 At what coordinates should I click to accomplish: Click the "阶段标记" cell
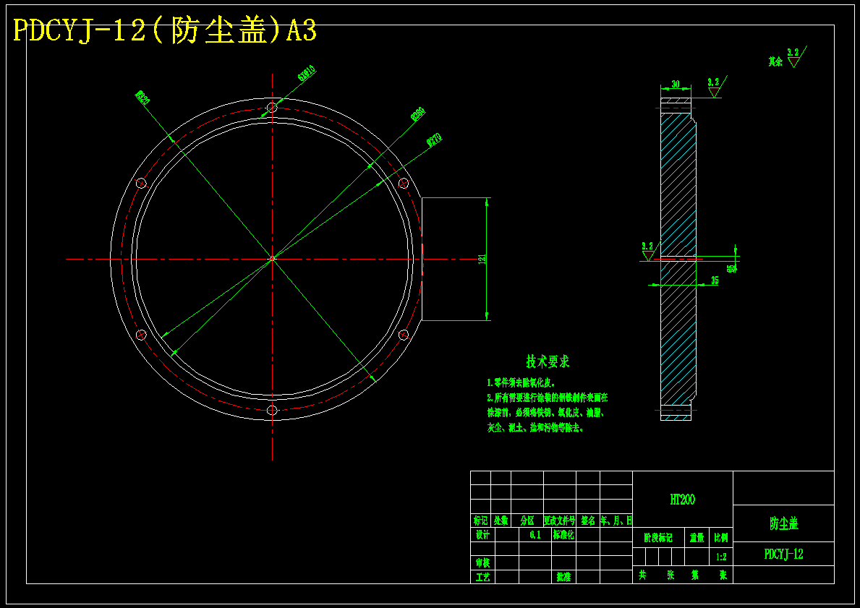(x=658, y=537)
